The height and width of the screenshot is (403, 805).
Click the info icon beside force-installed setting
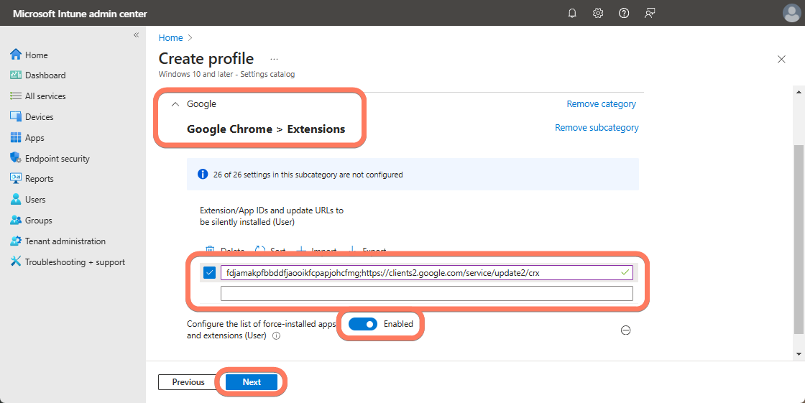point(277,335)
